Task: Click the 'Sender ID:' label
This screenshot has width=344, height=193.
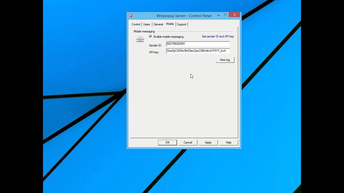Action: pyautogui.click(x=155, y=46)
